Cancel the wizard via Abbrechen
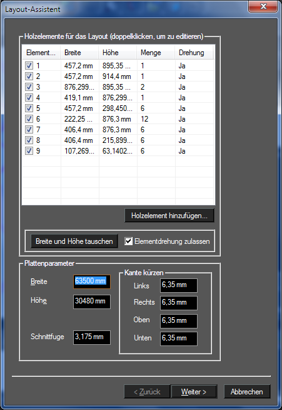The image size is (282, 410). 247,392
